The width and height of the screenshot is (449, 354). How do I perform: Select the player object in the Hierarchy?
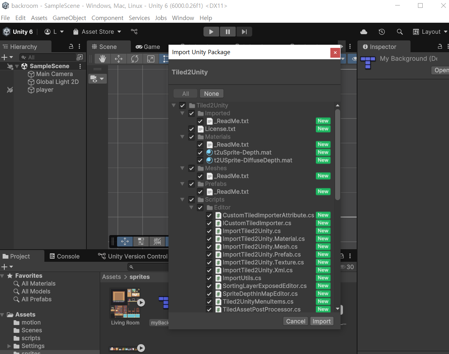pyautogui.click(x=45, y=90)
